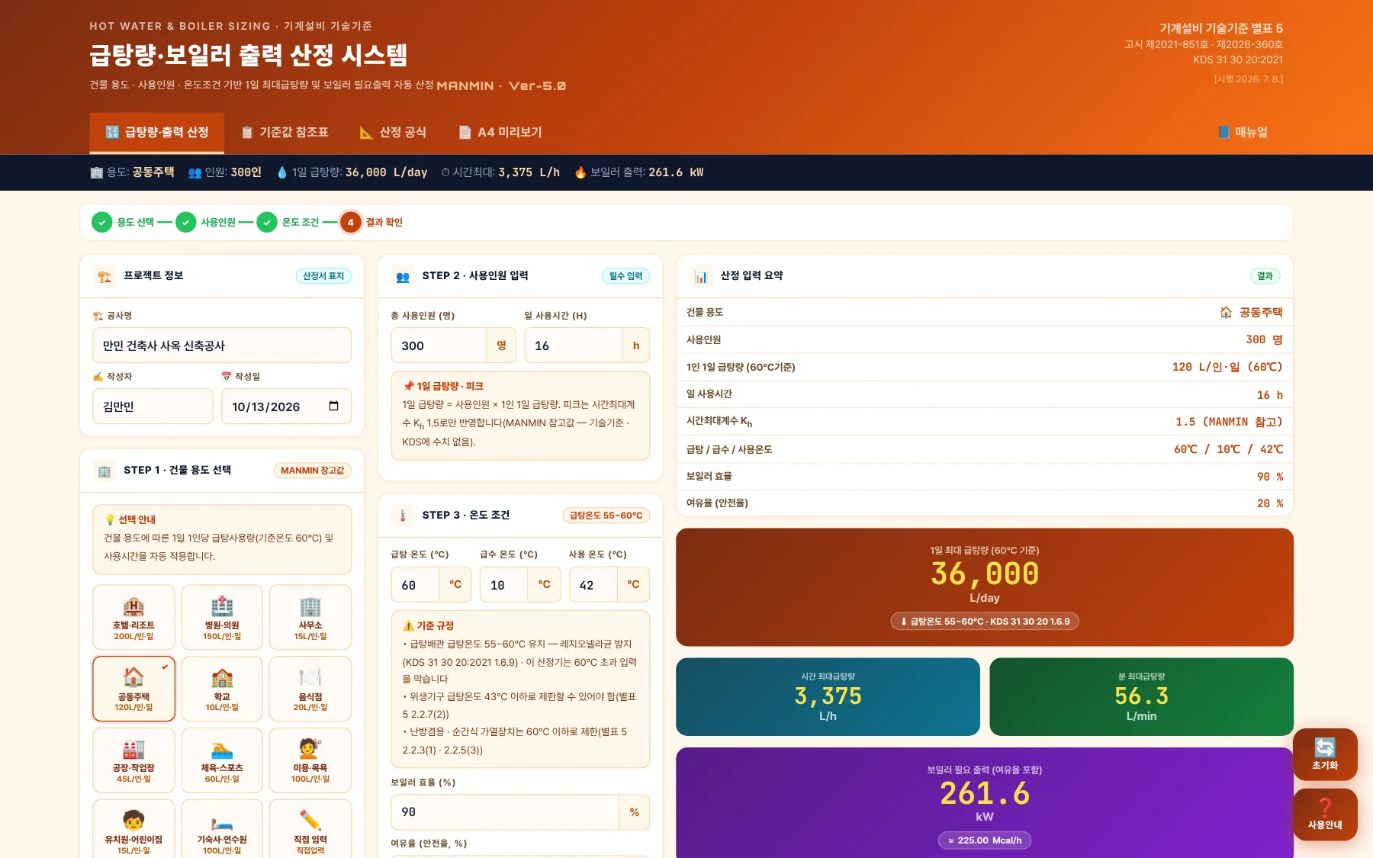
Task: Click the 체육·스포츠 swimmer icon
Action: [222, 749]
